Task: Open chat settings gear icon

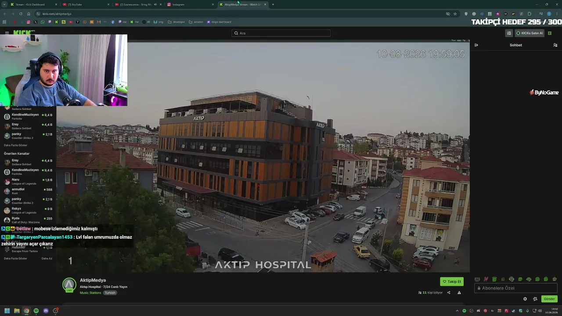Action: [525, 299]
